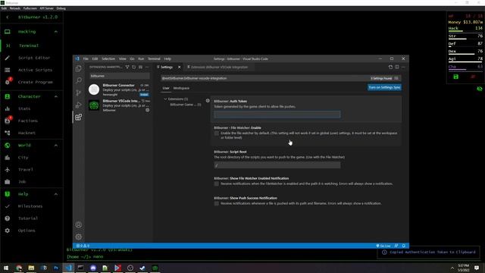Click the Script Root input field
Screen dimensions: 485x273
tap(277, 165)
